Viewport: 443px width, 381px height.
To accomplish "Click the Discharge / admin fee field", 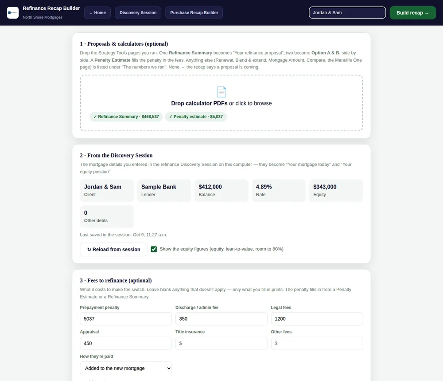I will point(221,319).
